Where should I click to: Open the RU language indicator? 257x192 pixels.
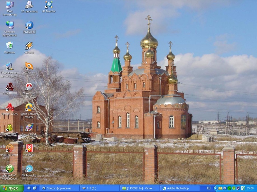click(208, 188)
